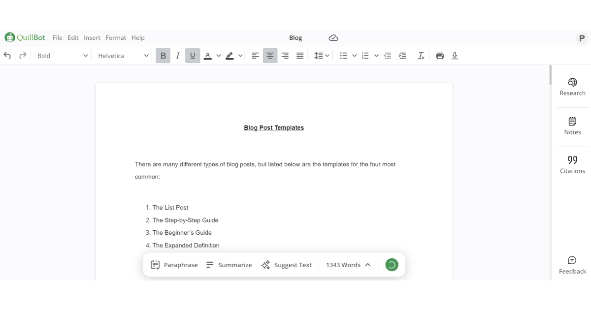The height and width of the screenshot is (310, 591).
Task: Toggle Bold formatting
Action: pyautogui.click(x=163, y=56)
